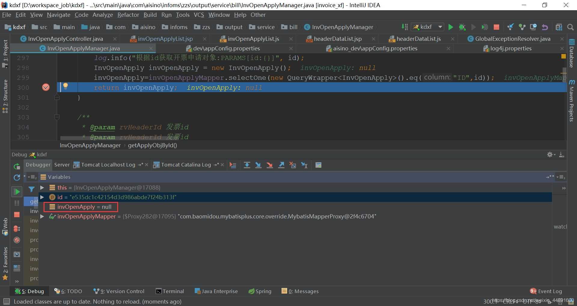Toggle the Database tool window
The image size is (577, 306).
(572, 54)
